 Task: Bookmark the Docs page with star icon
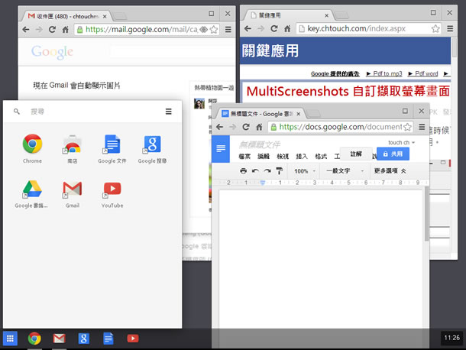(x=406, y=127)
